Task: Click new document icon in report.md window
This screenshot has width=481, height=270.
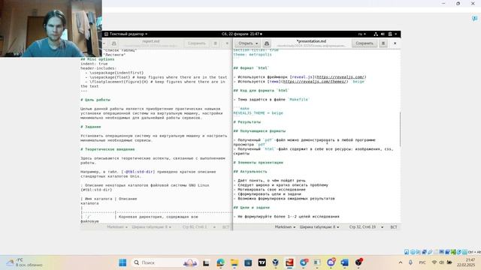Action: click(x=113, y=43)
